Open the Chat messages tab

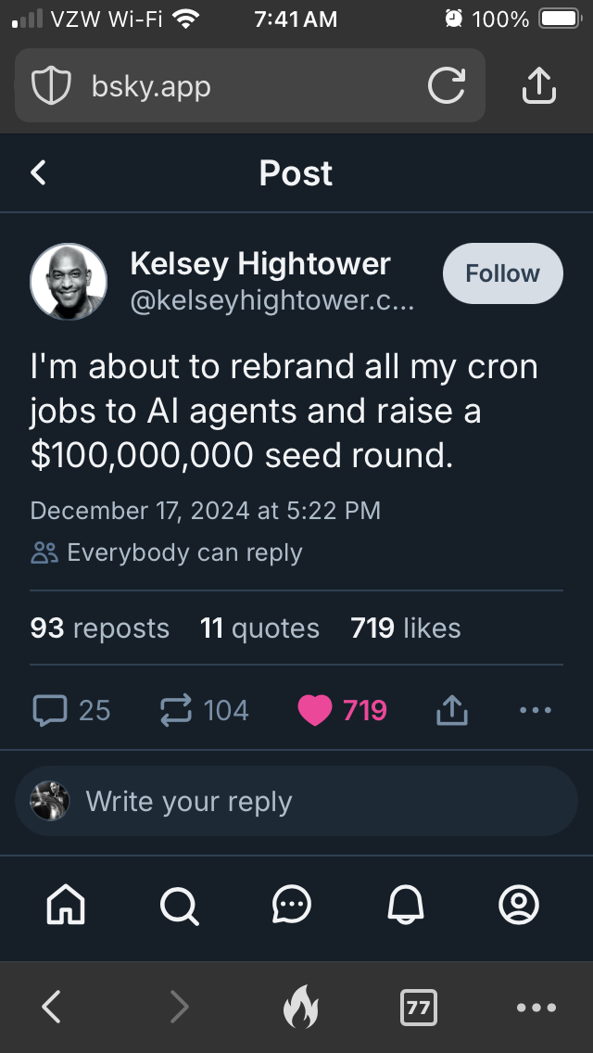pos(292,904)
